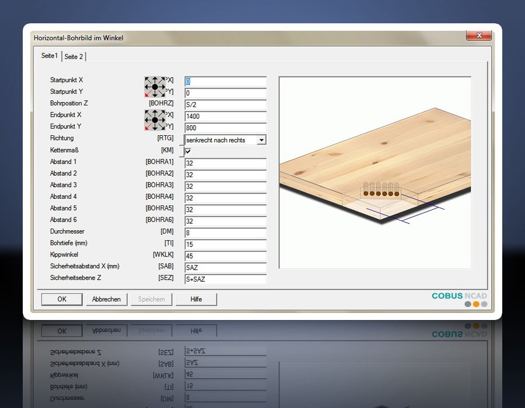Click the Abbrechen button

point(107,299)
